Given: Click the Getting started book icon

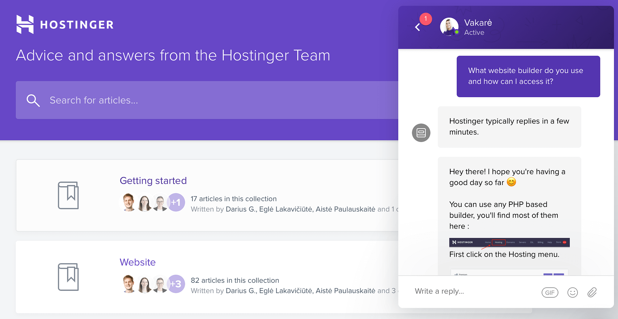Looking at the screenshot, I should click(x=69, y=196).
